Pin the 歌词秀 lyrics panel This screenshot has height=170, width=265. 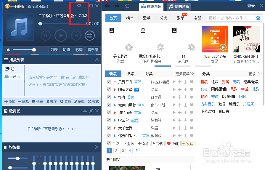pos(91,111)
